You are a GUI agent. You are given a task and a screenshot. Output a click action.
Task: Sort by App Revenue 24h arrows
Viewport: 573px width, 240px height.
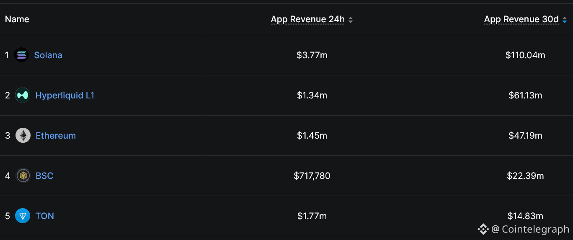(351, 20)
